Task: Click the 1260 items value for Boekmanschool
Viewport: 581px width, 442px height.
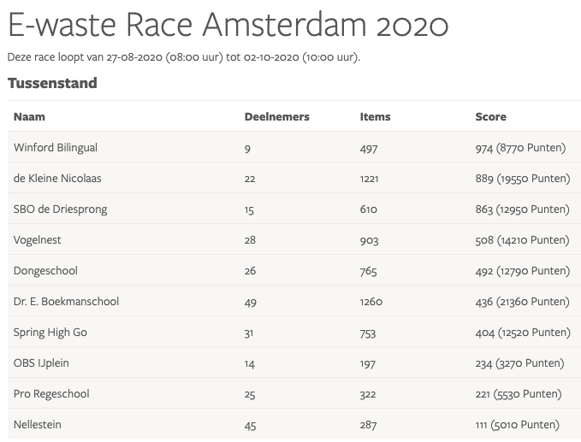Action: coord(371,302)
